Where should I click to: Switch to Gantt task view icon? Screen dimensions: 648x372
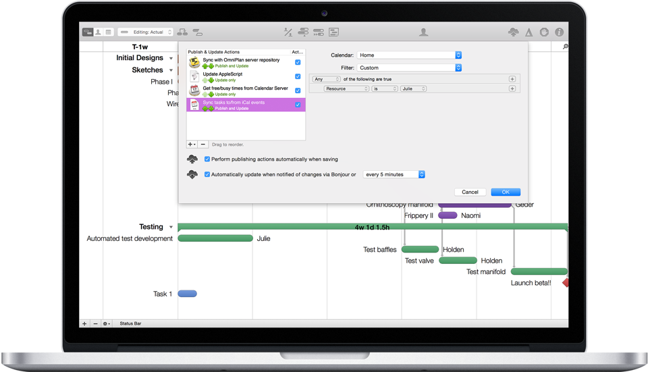88,32
